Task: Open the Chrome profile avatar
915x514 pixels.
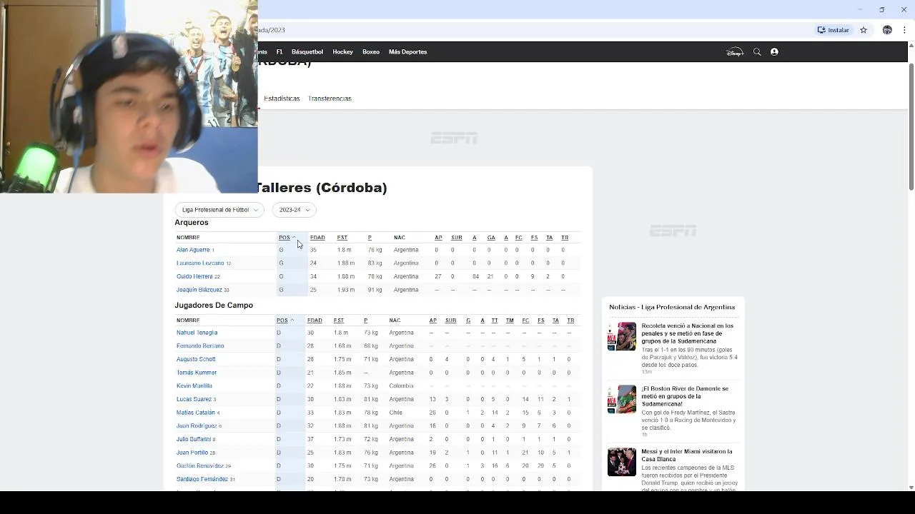Action: pos(887,30)
